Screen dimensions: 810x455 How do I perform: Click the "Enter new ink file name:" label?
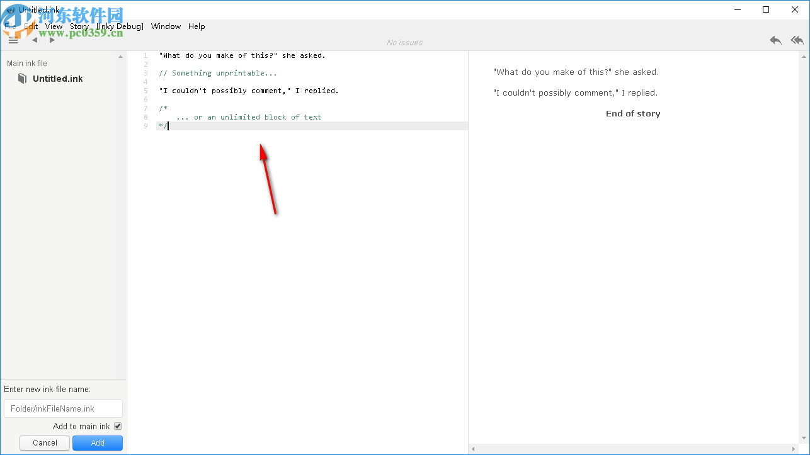coord(47,390)
